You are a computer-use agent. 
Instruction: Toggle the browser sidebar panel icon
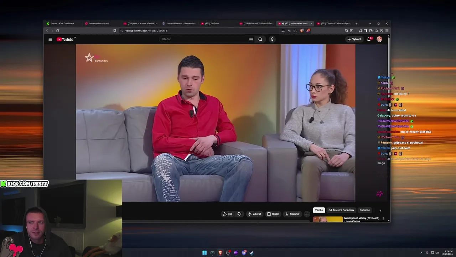[366, 31]
